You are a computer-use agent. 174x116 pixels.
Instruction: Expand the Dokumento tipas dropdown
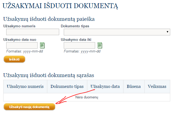point(117,32)
